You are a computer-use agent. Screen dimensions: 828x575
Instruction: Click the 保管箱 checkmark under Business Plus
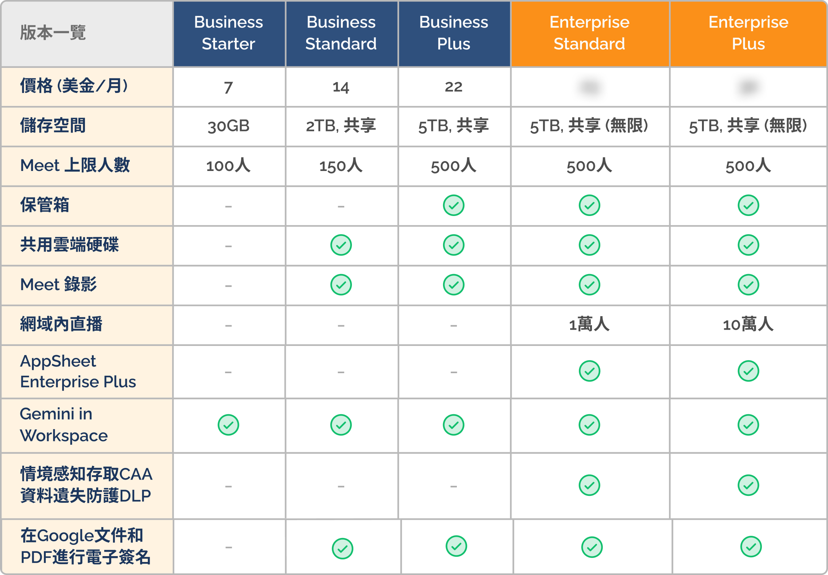pos(454,205)
